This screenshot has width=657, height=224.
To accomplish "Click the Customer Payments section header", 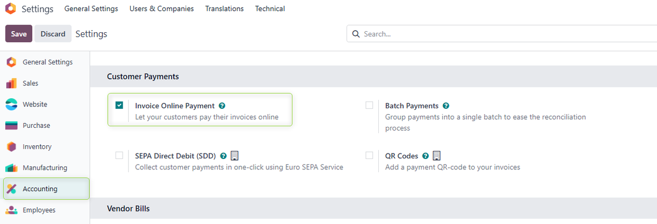I will pos(143,77).
